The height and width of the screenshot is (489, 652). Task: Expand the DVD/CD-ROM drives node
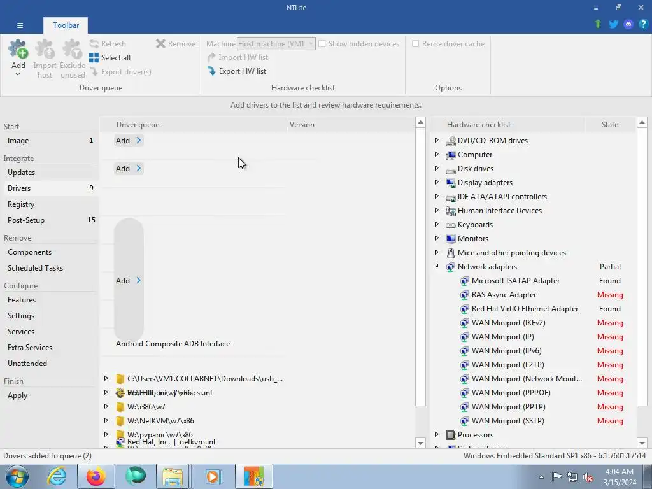(x=437, y=140)
